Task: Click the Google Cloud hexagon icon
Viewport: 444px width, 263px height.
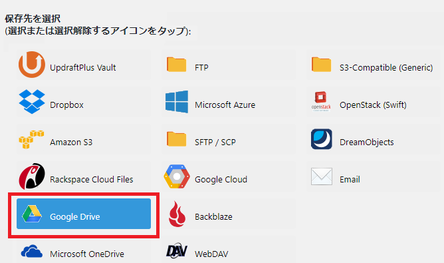Action: click(177, 176)
